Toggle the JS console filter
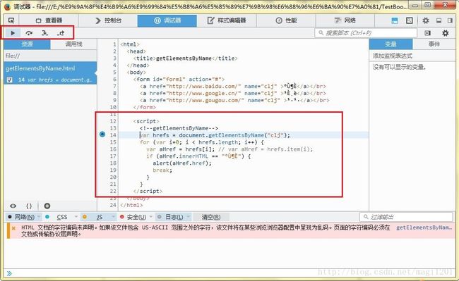 click(x=96, y=217)
